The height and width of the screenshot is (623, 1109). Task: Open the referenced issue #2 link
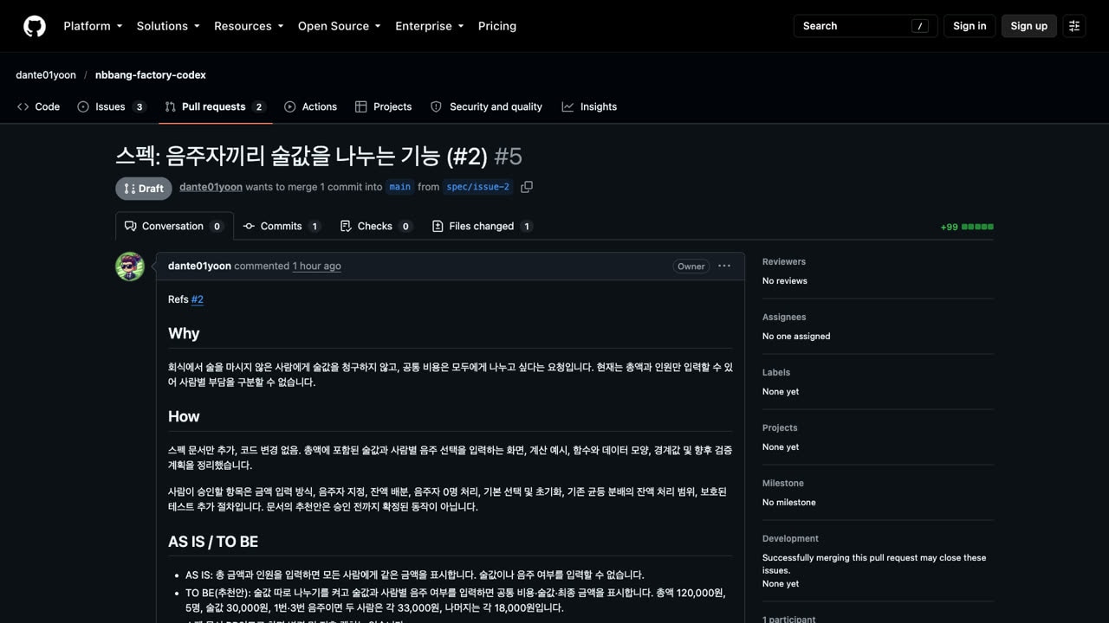tap(198, 299)
